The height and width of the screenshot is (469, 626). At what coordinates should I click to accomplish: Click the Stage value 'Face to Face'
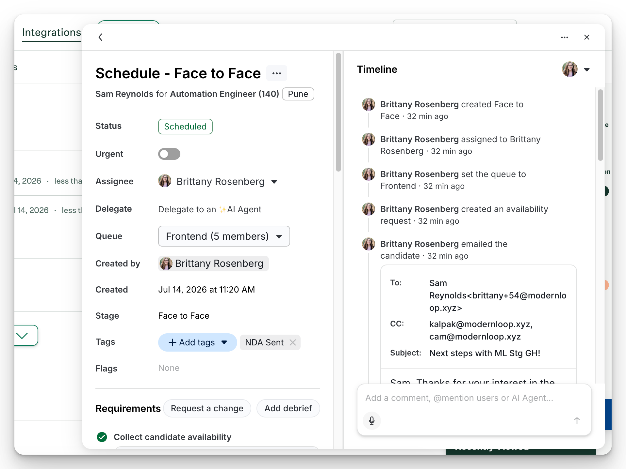click(184, 316)
